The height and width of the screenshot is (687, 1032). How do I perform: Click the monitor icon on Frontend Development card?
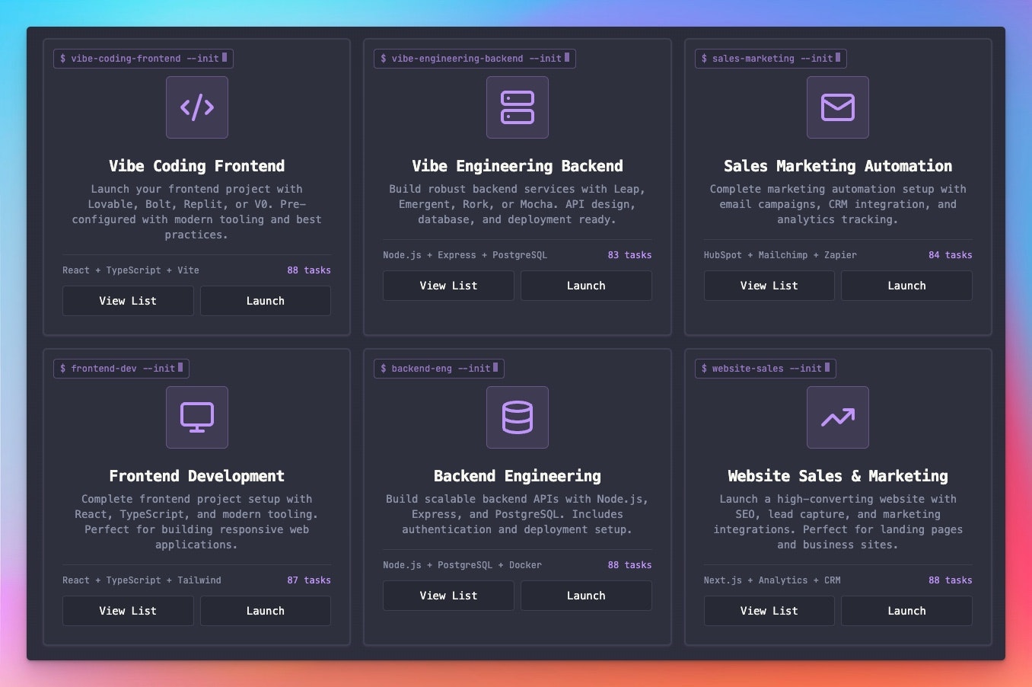coord(196,417)
